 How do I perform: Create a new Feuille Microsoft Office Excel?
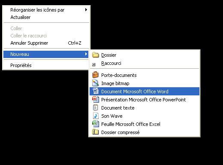point(145,124)
